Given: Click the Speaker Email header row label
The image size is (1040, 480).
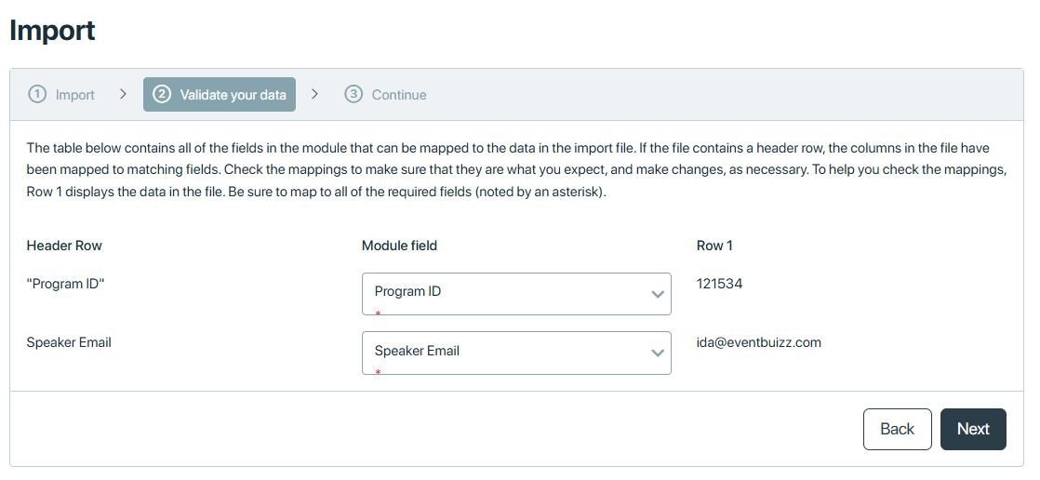Looking at the screenshot, I should pyautogui.click(x=69, y=342).
